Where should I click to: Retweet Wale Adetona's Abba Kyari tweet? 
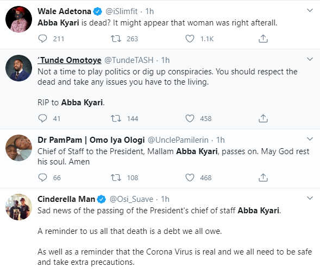(x=116, y=39)
